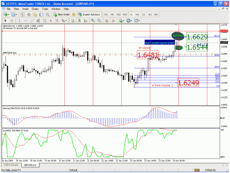230x173 pixels.
Task: Open the Tools menu
Action: (45, 9)
